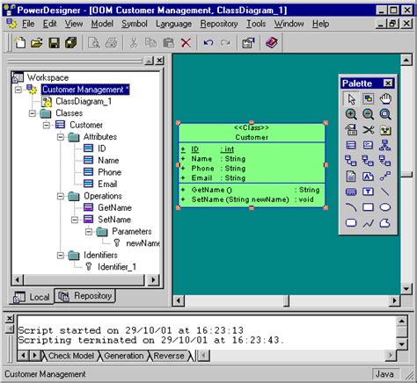Click the diagram horizontal scrollbar right arrow
The height and width of the screenshot is (383, 417).
pyautogui.click(x=394, y=300)
